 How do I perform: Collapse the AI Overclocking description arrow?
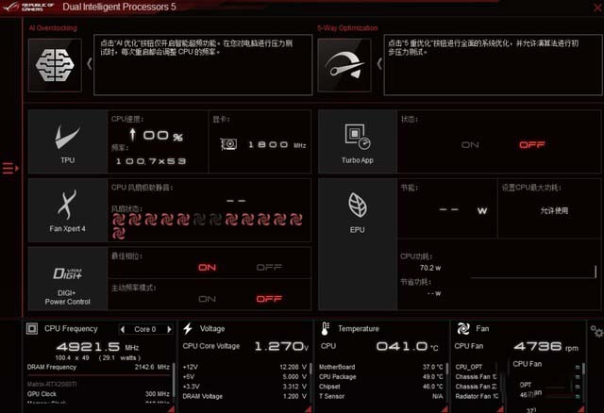(90, 63)
